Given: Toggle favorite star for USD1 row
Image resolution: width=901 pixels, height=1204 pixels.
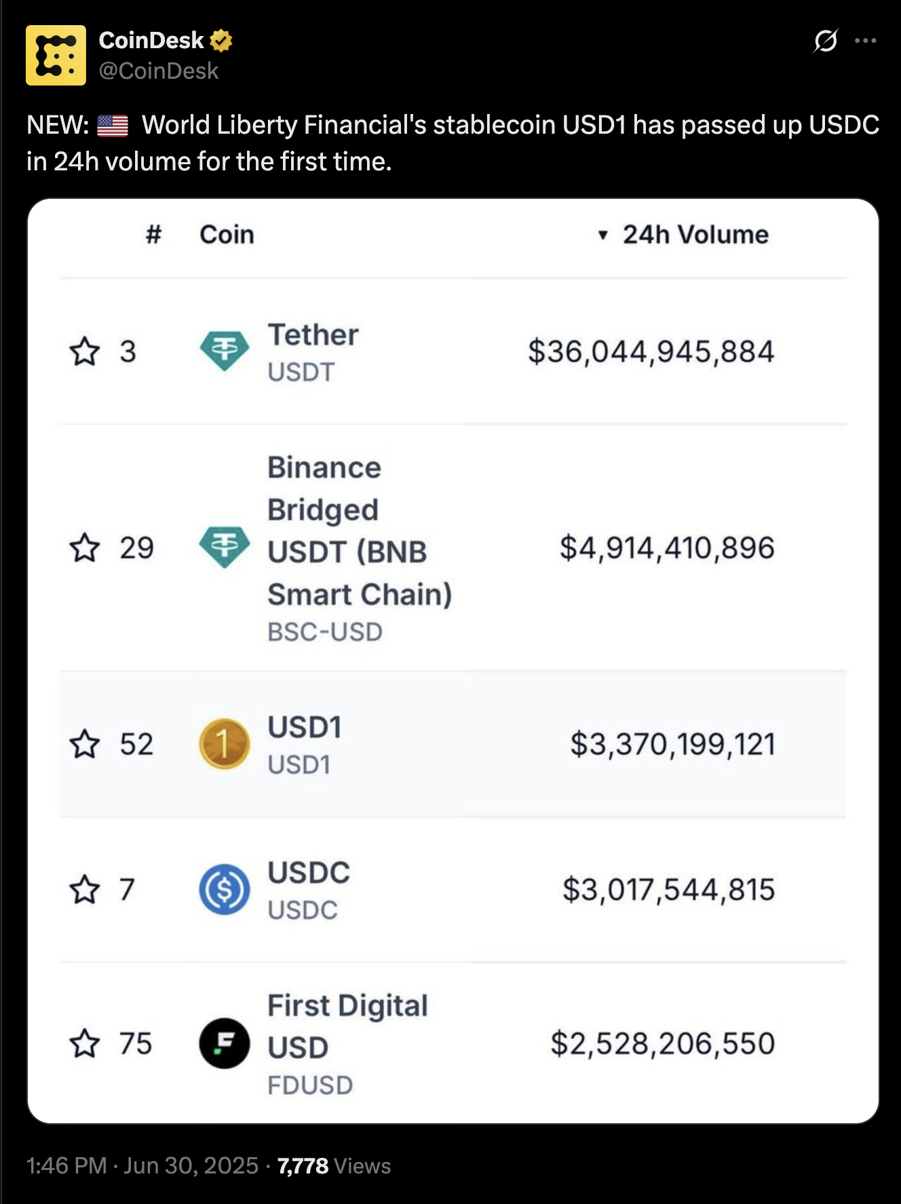Looking at the screenshot, I should pyautogui.click(x=85, y=744).
